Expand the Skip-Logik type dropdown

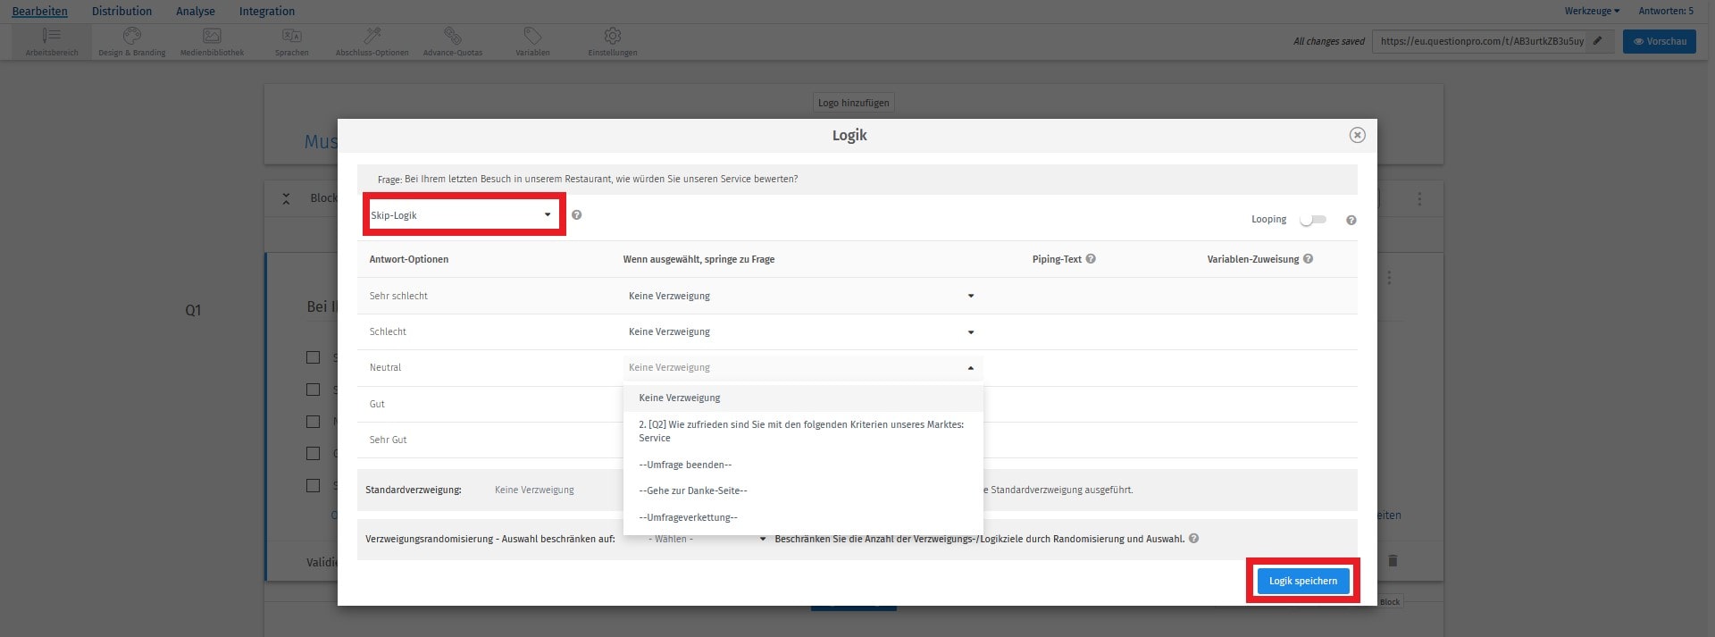coord(463,215)
